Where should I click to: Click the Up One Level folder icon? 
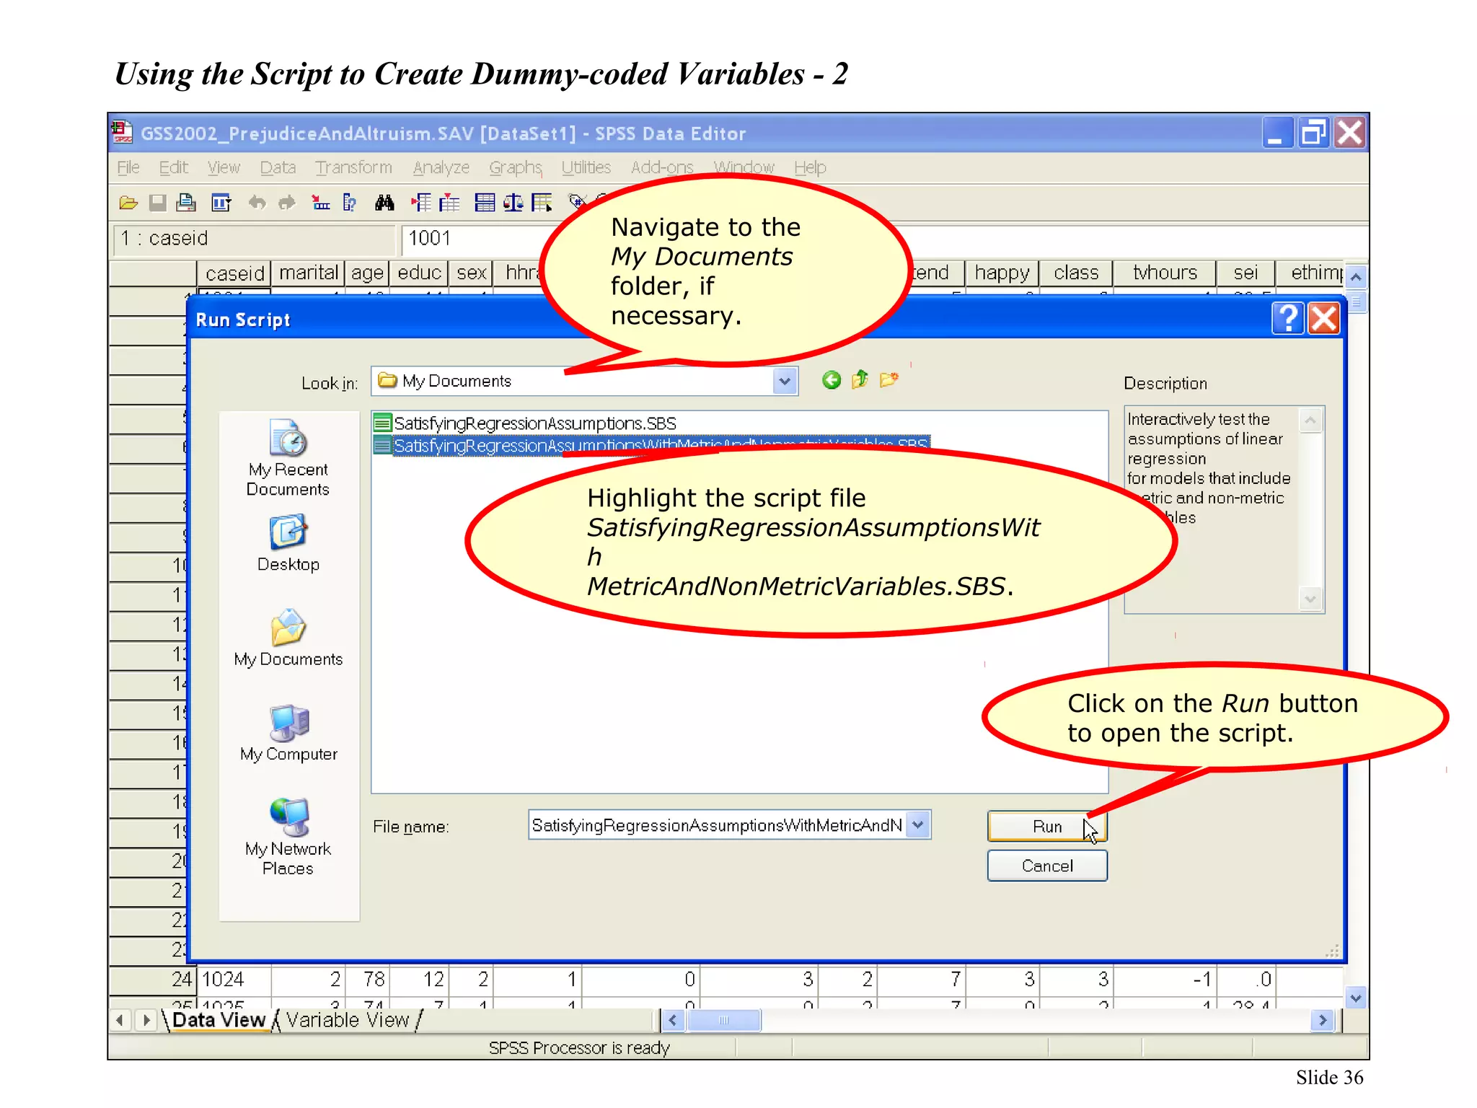pos(860,379)
